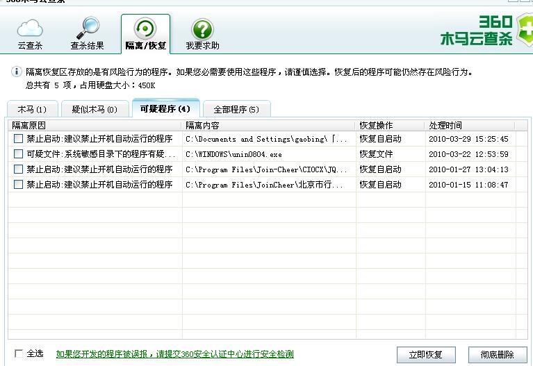Click 恢复自启动 in the 2010-01-27 row
This screenshot has height=366, width=533.
(x=380, y=169)
